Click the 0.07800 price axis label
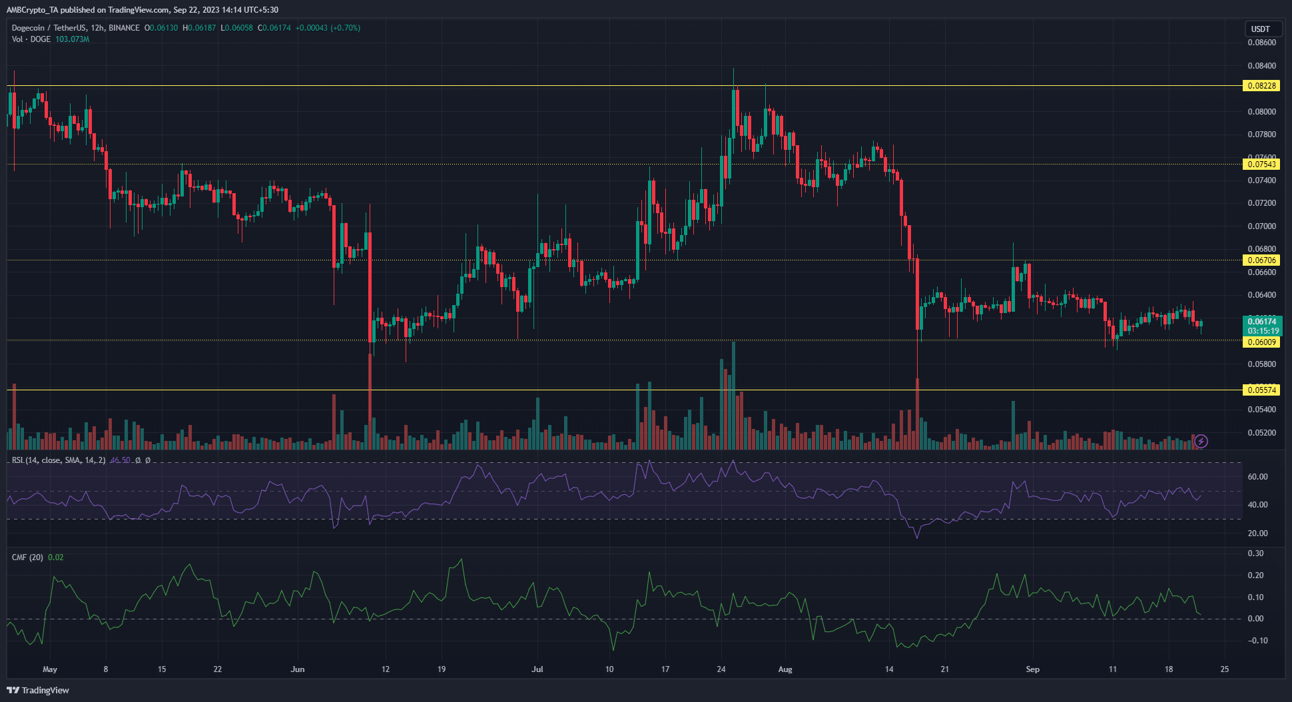Screen dimensions: 1292x702 [x=1261, y=135]
